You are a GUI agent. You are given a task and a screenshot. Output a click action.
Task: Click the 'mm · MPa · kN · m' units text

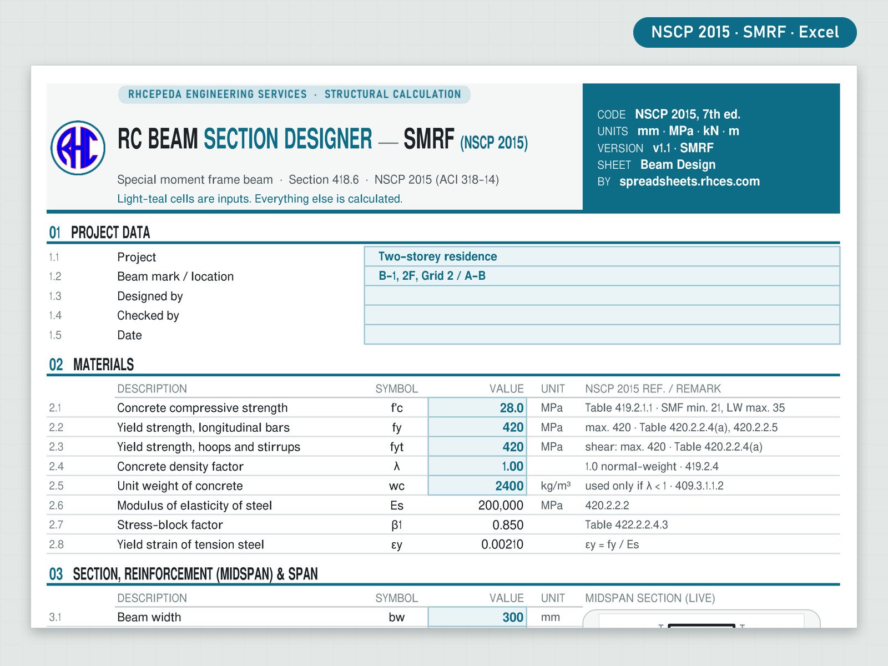[x=688, y=131]
